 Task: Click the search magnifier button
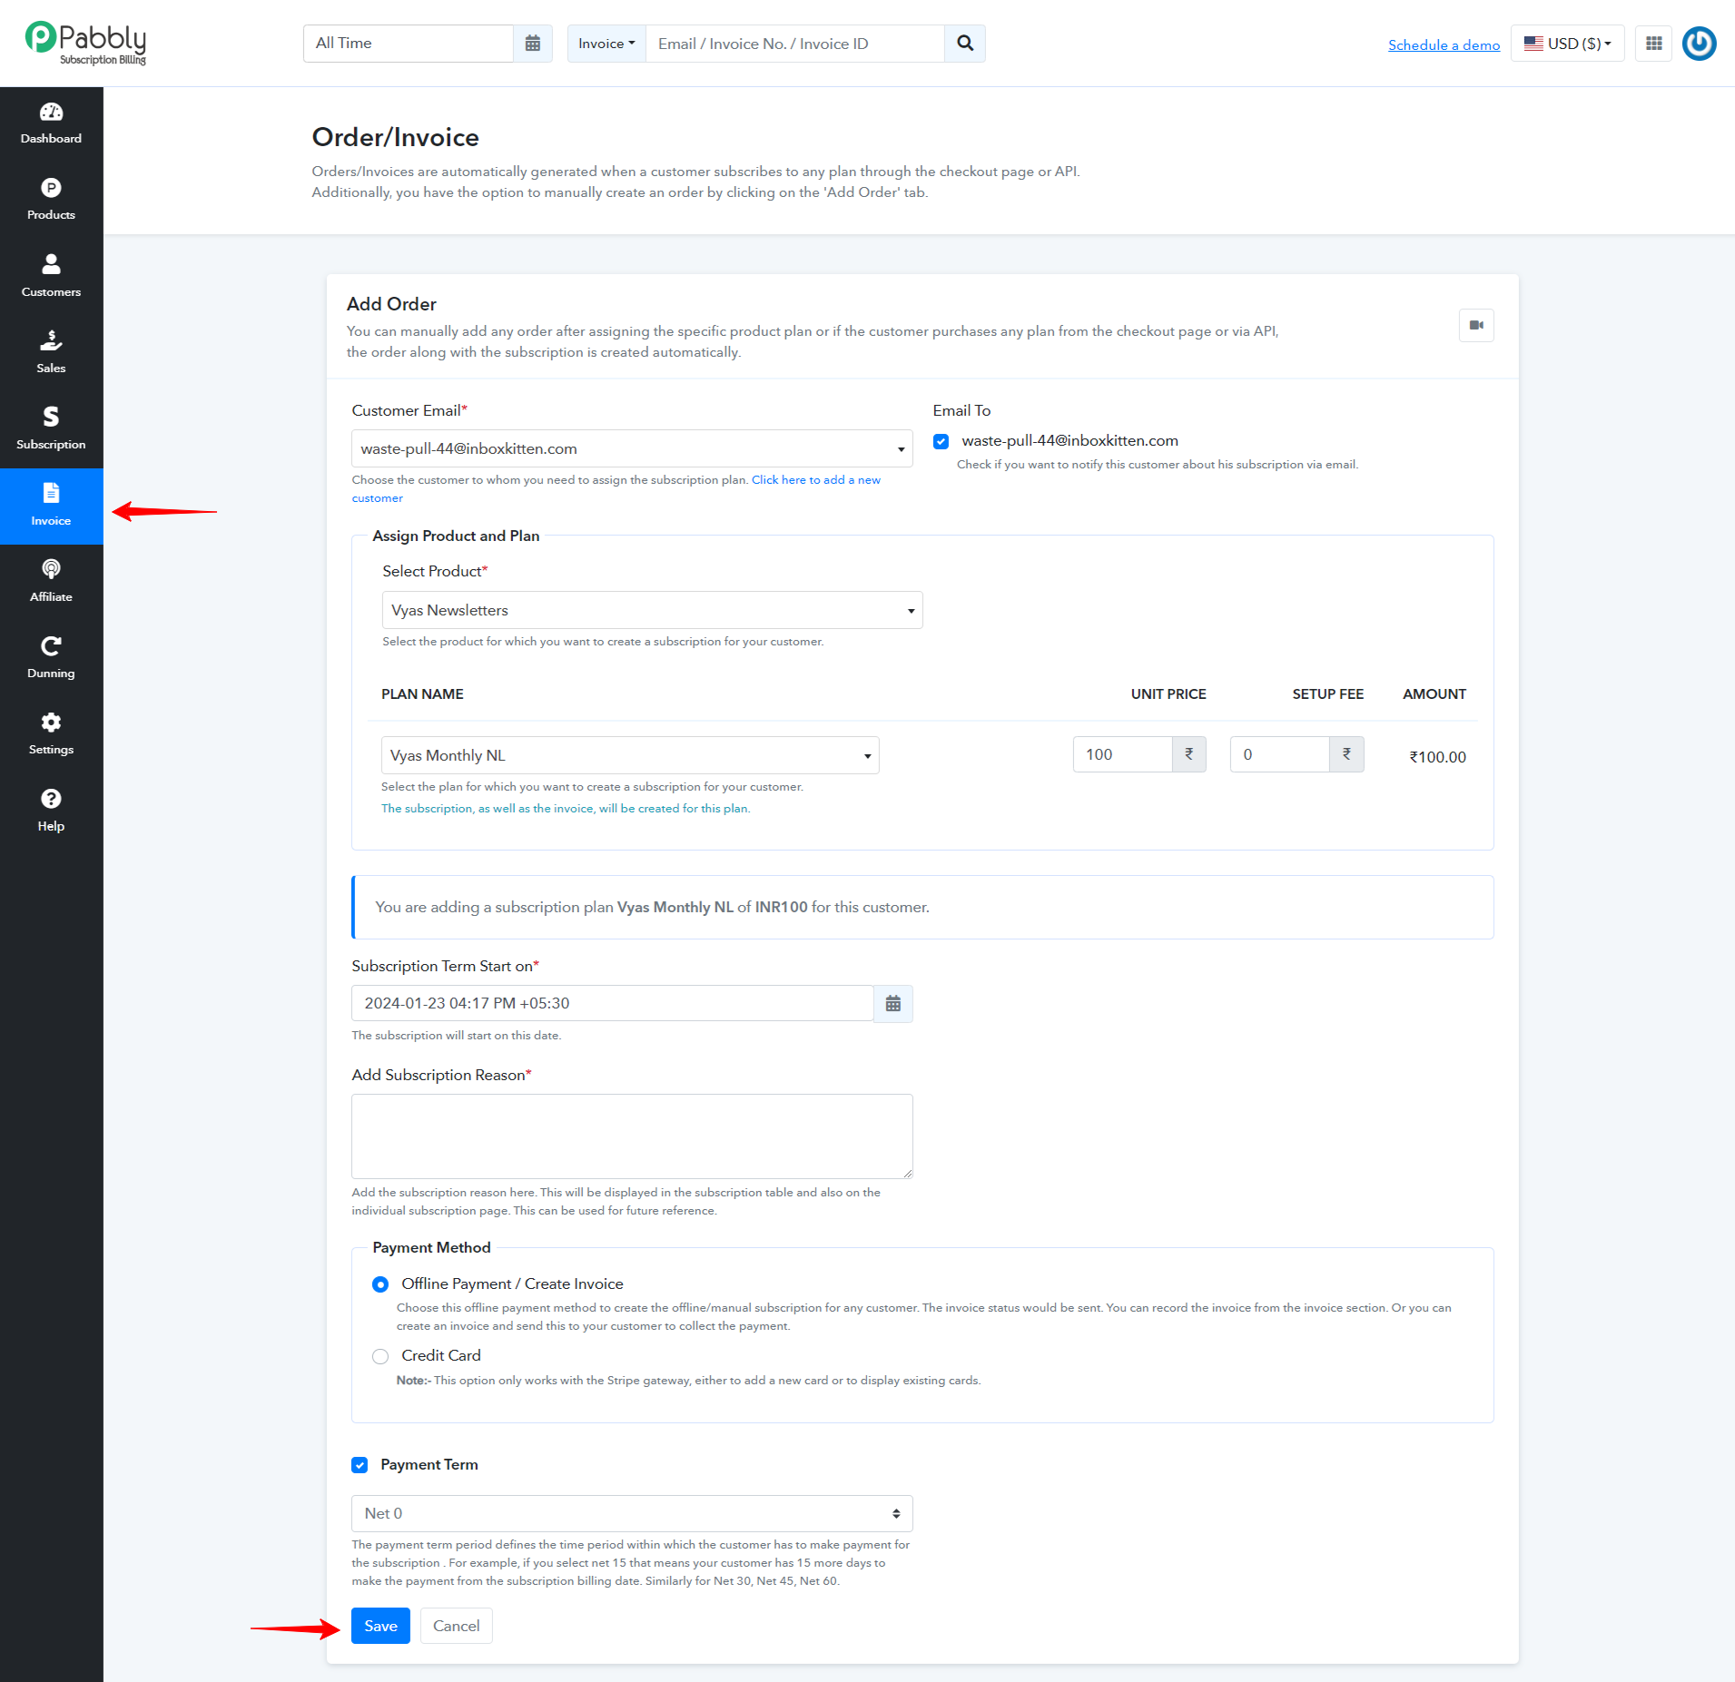pos(965,44)
